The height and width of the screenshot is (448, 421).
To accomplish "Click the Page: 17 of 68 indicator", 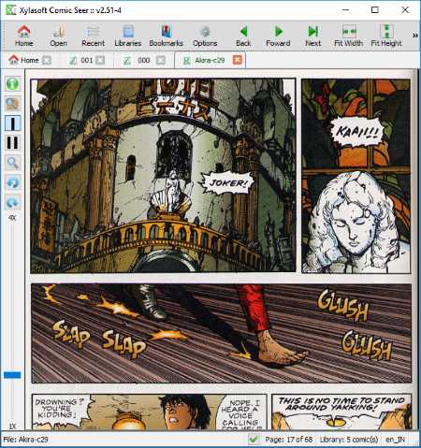I will tap(288, 440).
